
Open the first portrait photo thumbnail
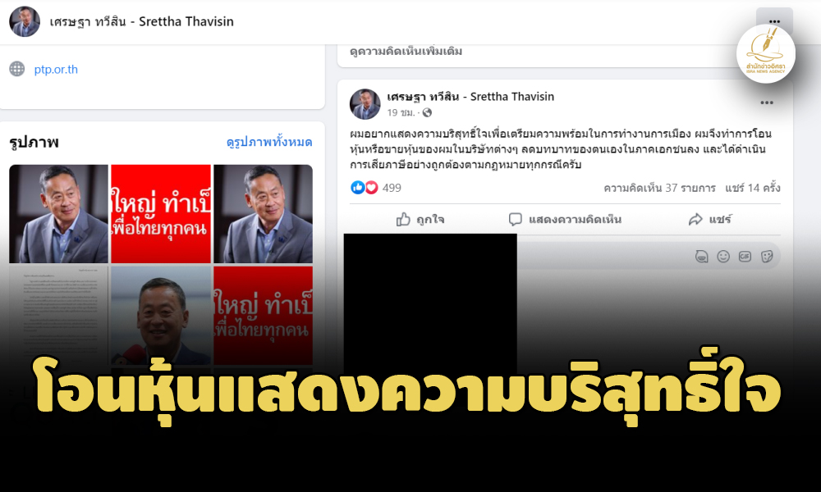point(58,214)
